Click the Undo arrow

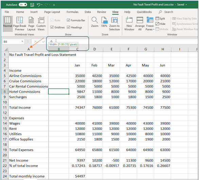[x=38, y=5]
